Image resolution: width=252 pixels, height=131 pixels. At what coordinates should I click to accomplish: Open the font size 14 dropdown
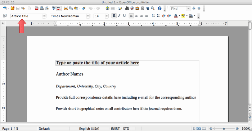point(107,16)
